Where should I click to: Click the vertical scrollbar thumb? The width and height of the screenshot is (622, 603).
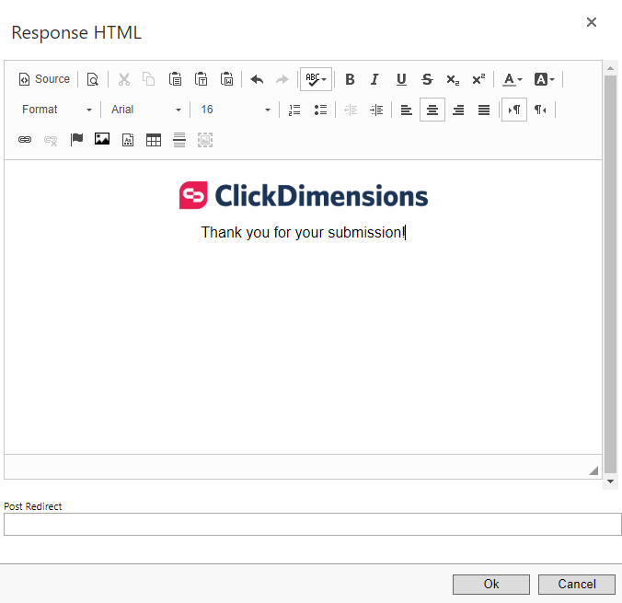[610, 274]
